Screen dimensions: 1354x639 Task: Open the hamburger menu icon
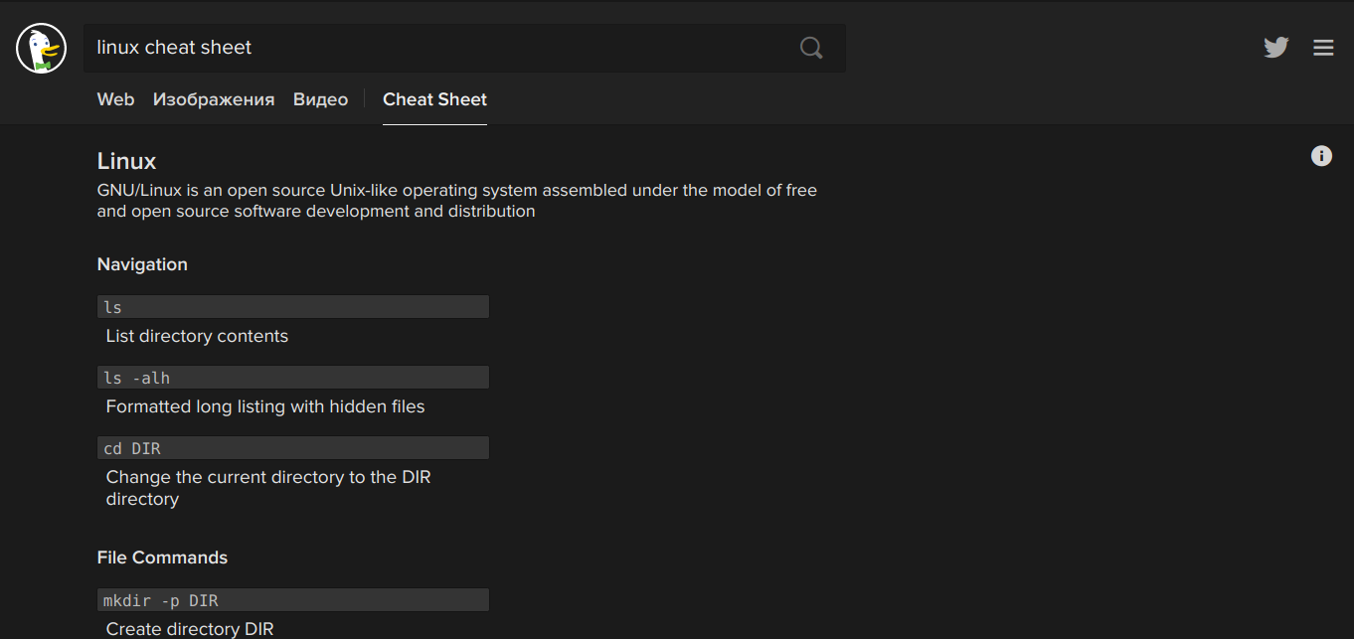click(x=1323, y=48)
